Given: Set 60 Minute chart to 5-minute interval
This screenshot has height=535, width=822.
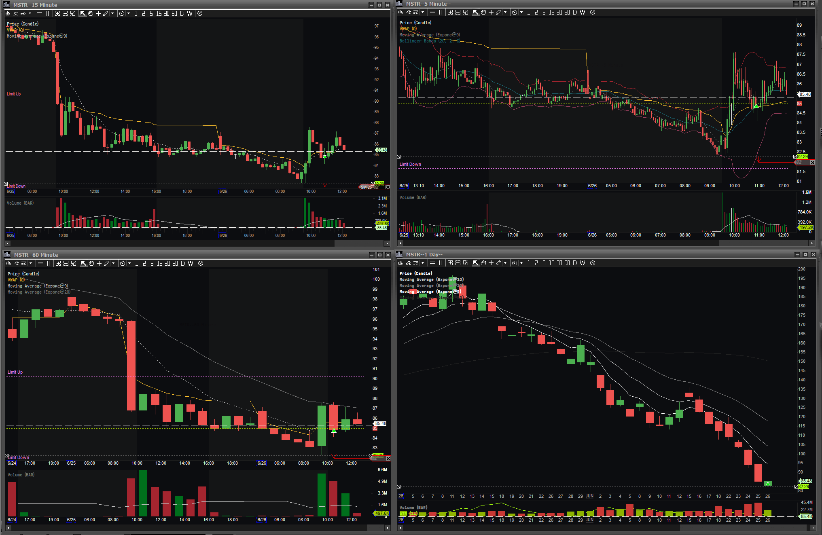Looking at the screenshot, I should [152, 263].
